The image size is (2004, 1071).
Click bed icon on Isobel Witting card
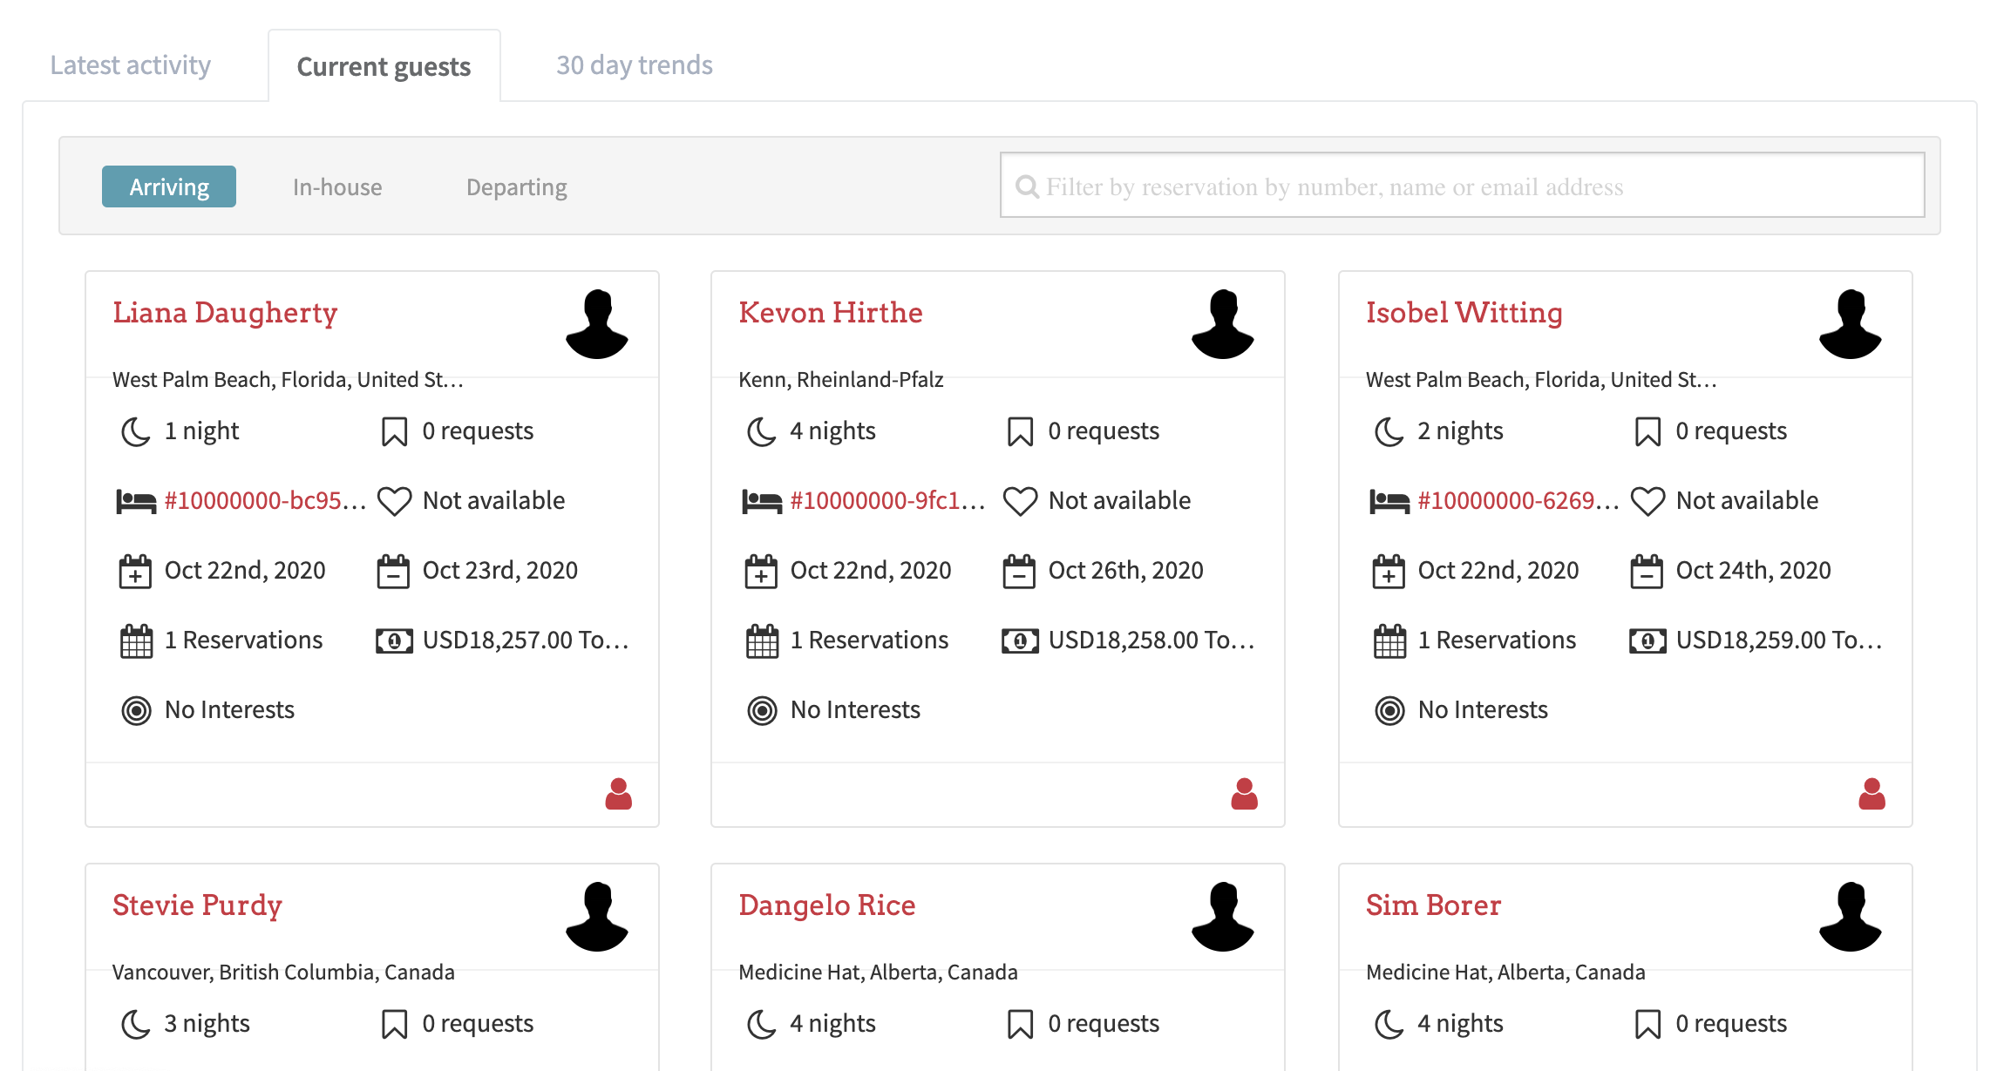[x=1389, y=501]
